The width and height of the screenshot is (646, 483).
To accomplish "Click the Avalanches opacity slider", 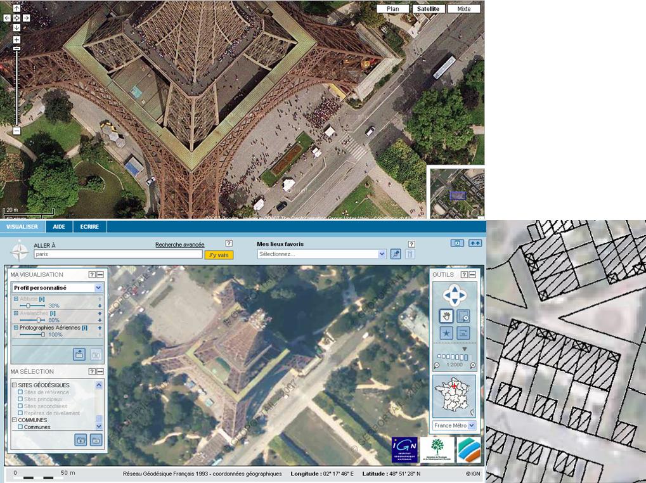I will [32, 320].
